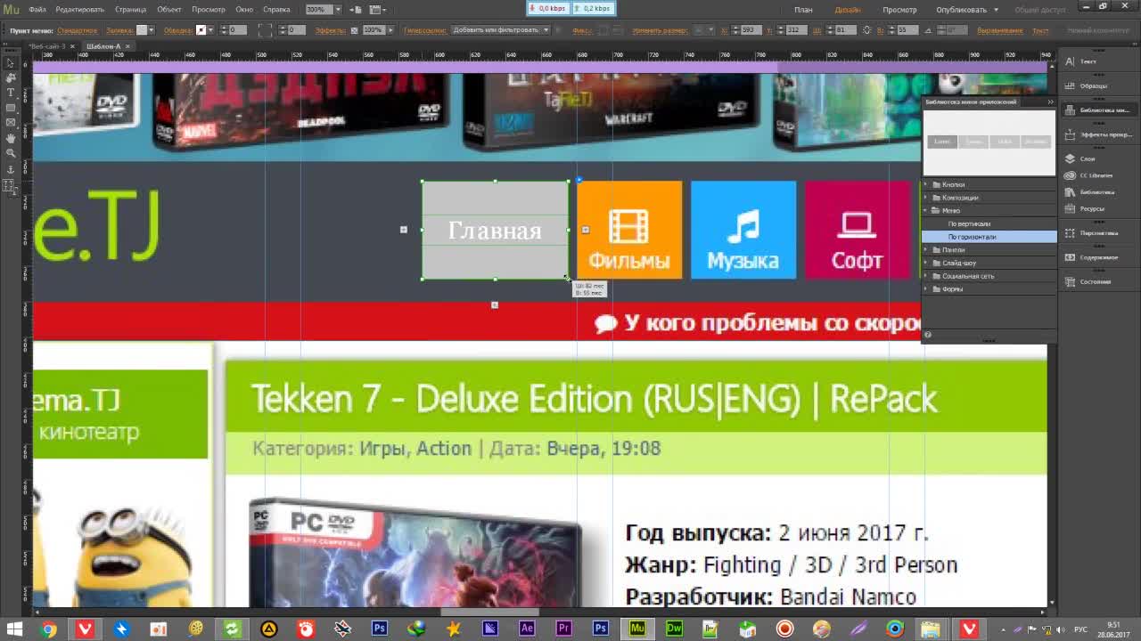
Task: Open the Справка menu
Action: [276, 9]
